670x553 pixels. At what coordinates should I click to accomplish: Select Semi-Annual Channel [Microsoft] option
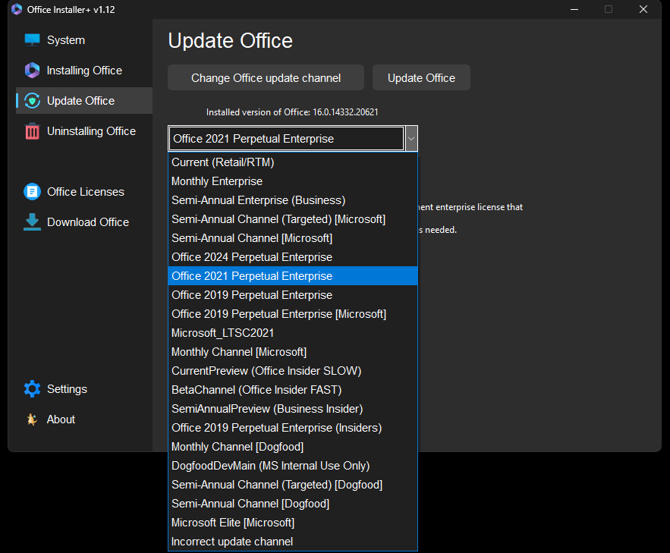coord(293,238)
